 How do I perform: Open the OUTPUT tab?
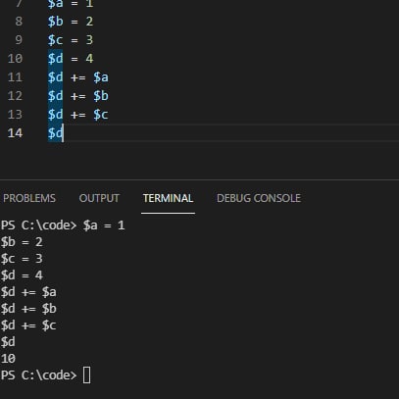(99, 198)
